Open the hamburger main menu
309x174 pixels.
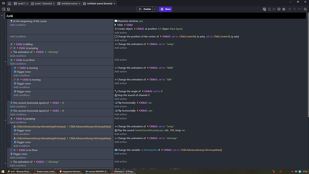[4, 3]
